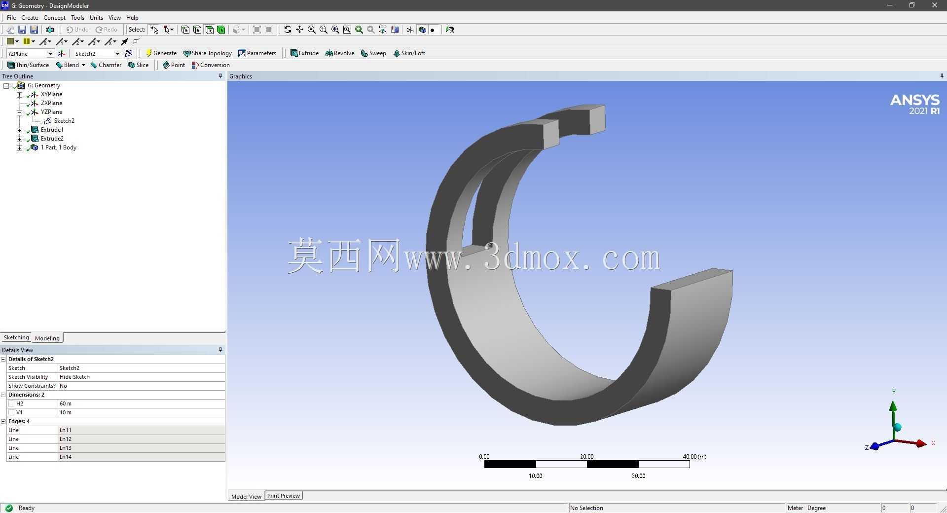Tick the H2 dimension checkbox
This screenshot has width=947, height=513.
click(x=11, y=403)
